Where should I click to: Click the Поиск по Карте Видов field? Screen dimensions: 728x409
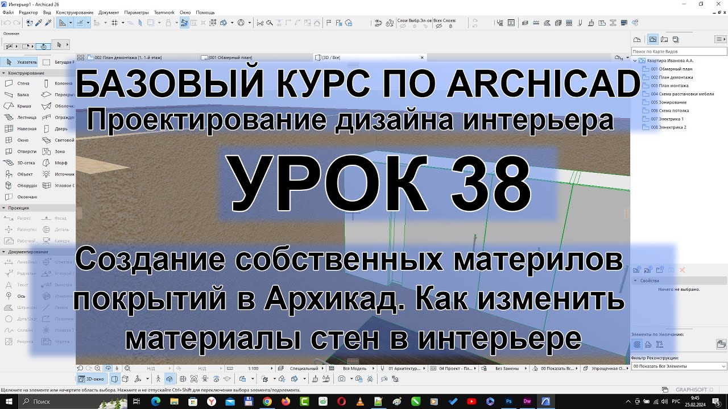[x=679, y=51]
